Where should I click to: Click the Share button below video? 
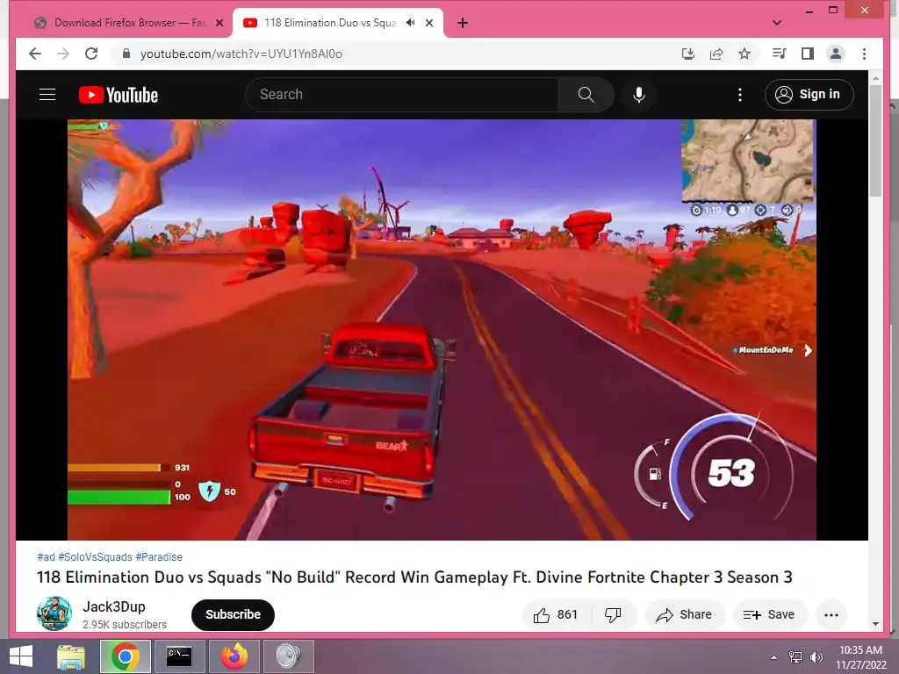(x=685, y=615)
